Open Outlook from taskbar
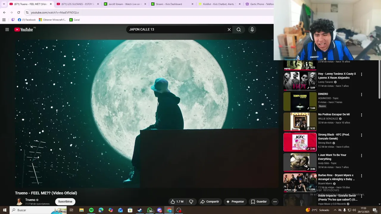The width and height of the screenshot is (381, 214). [120, 210]
